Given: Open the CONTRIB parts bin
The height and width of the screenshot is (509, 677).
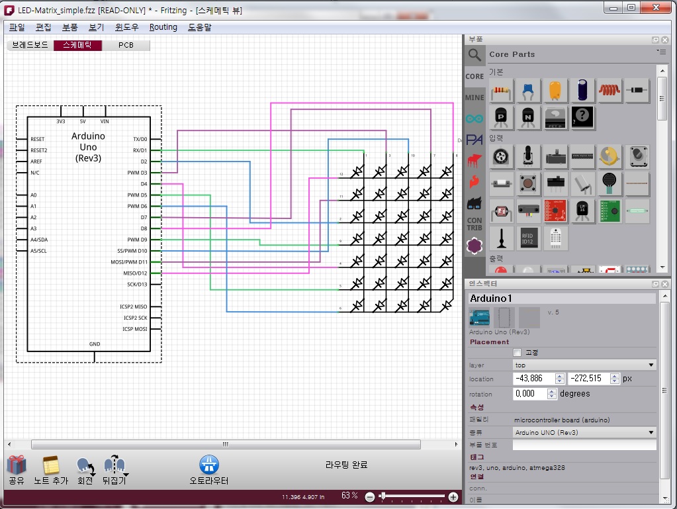Looking at the screenshot, I should (474, 224).
